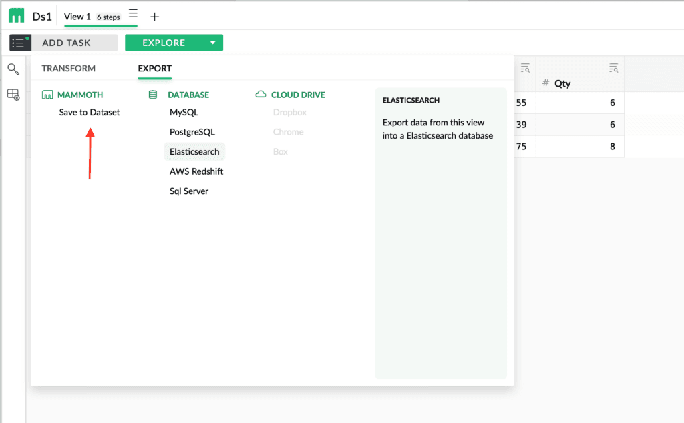Choose Sql Server export option
Viewport: 684px width, 423px height.
tap(189, 191)
